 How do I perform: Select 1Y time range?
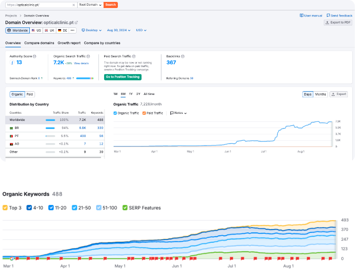[131, 94]
